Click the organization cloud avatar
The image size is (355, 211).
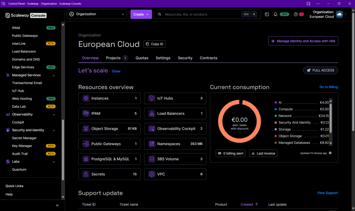coord(339,14)
